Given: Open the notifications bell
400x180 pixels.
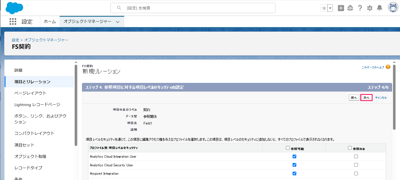Looking at the screenshot, I should (x=380, y=8).
